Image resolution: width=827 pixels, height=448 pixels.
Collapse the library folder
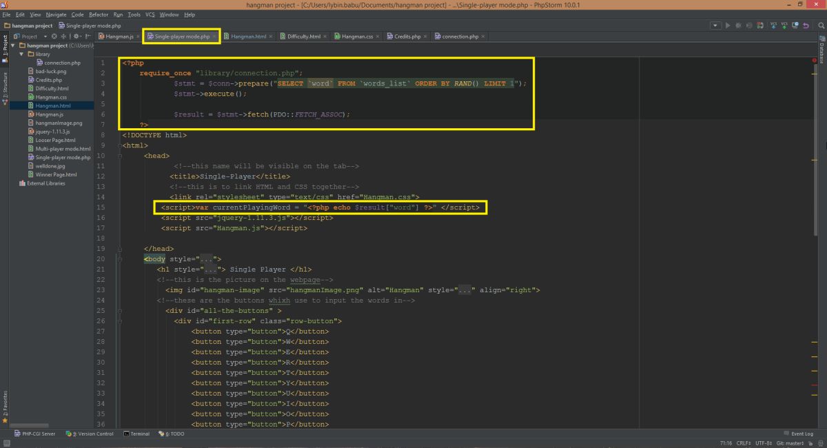(22, 54)
